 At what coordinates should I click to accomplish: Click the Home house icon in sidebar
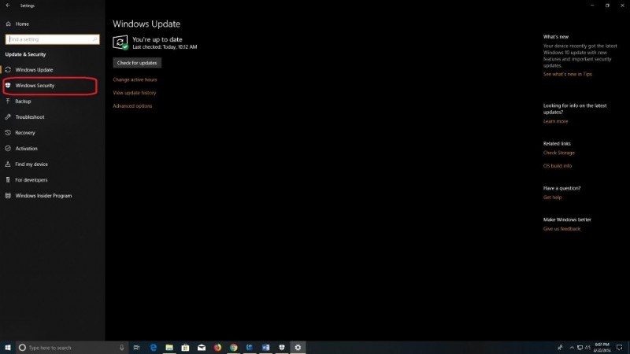point(8,24)
